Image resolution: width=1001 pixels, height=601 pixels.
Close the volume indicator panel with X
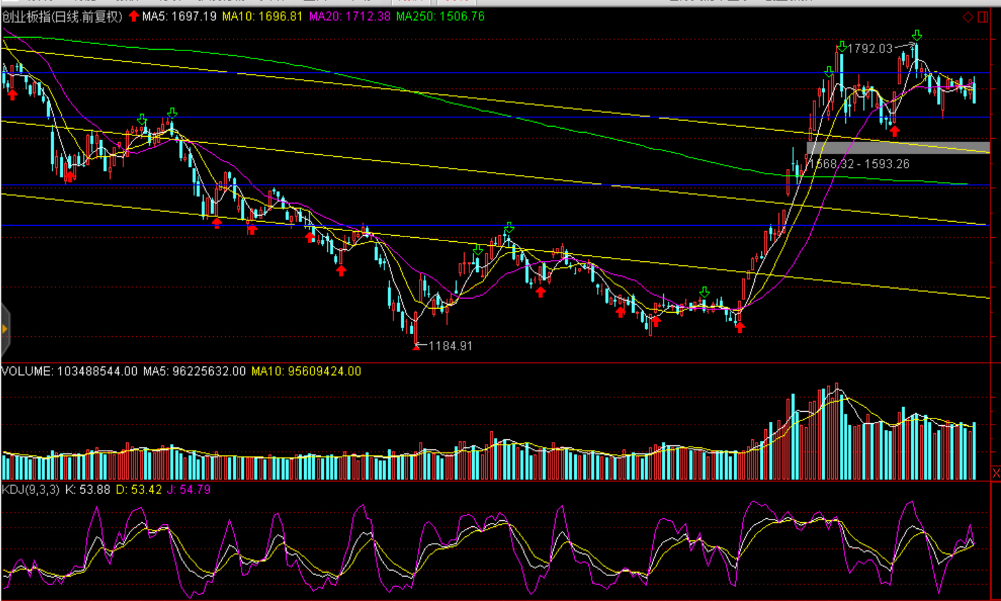996,474
